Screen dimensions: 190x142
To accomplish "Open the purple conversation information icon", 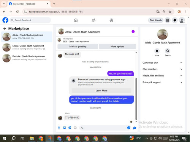I will (133, 31).
